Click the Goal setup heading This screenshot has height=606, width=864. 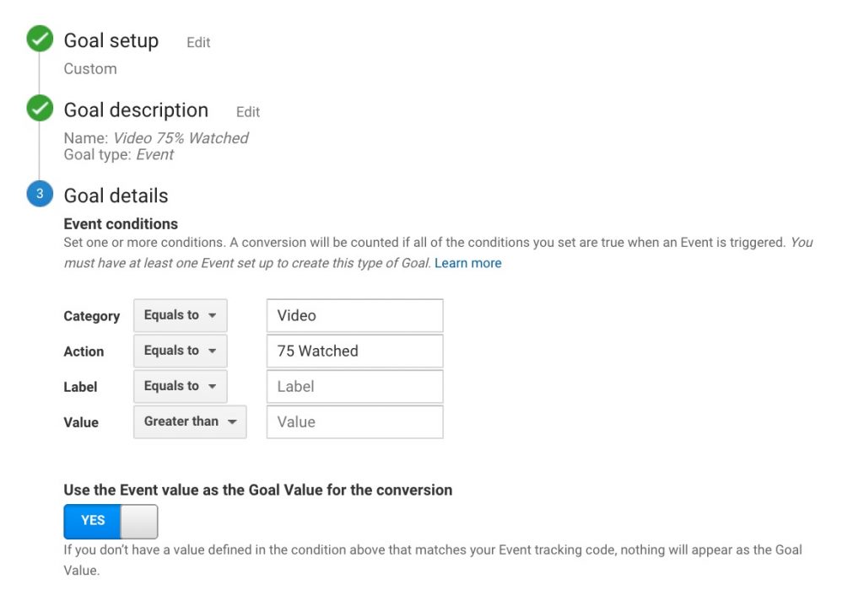tap(111, 40)
